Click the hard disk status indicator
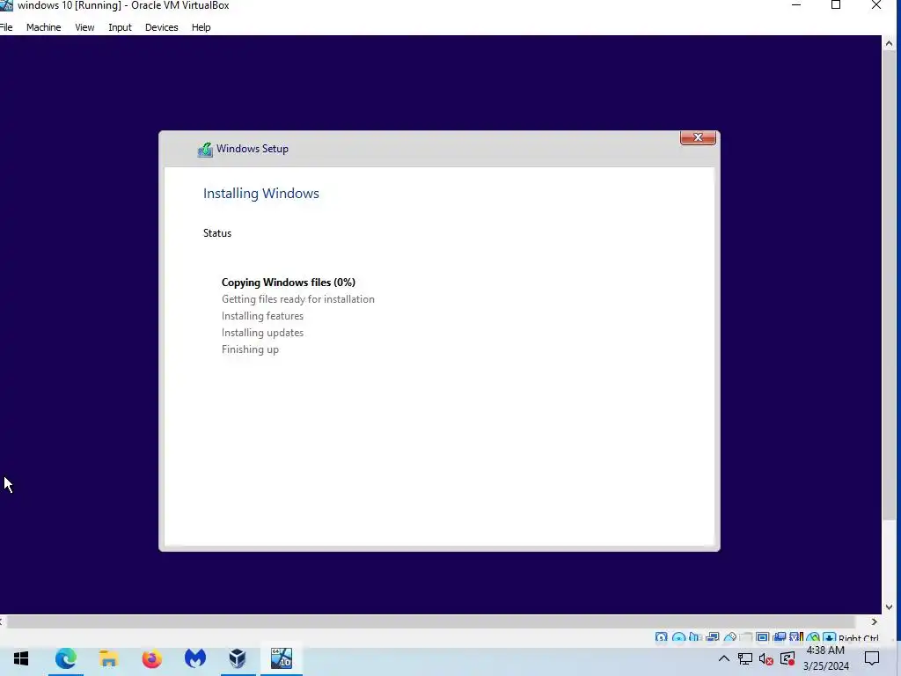901x676 pixels. [x=661, y=637]
